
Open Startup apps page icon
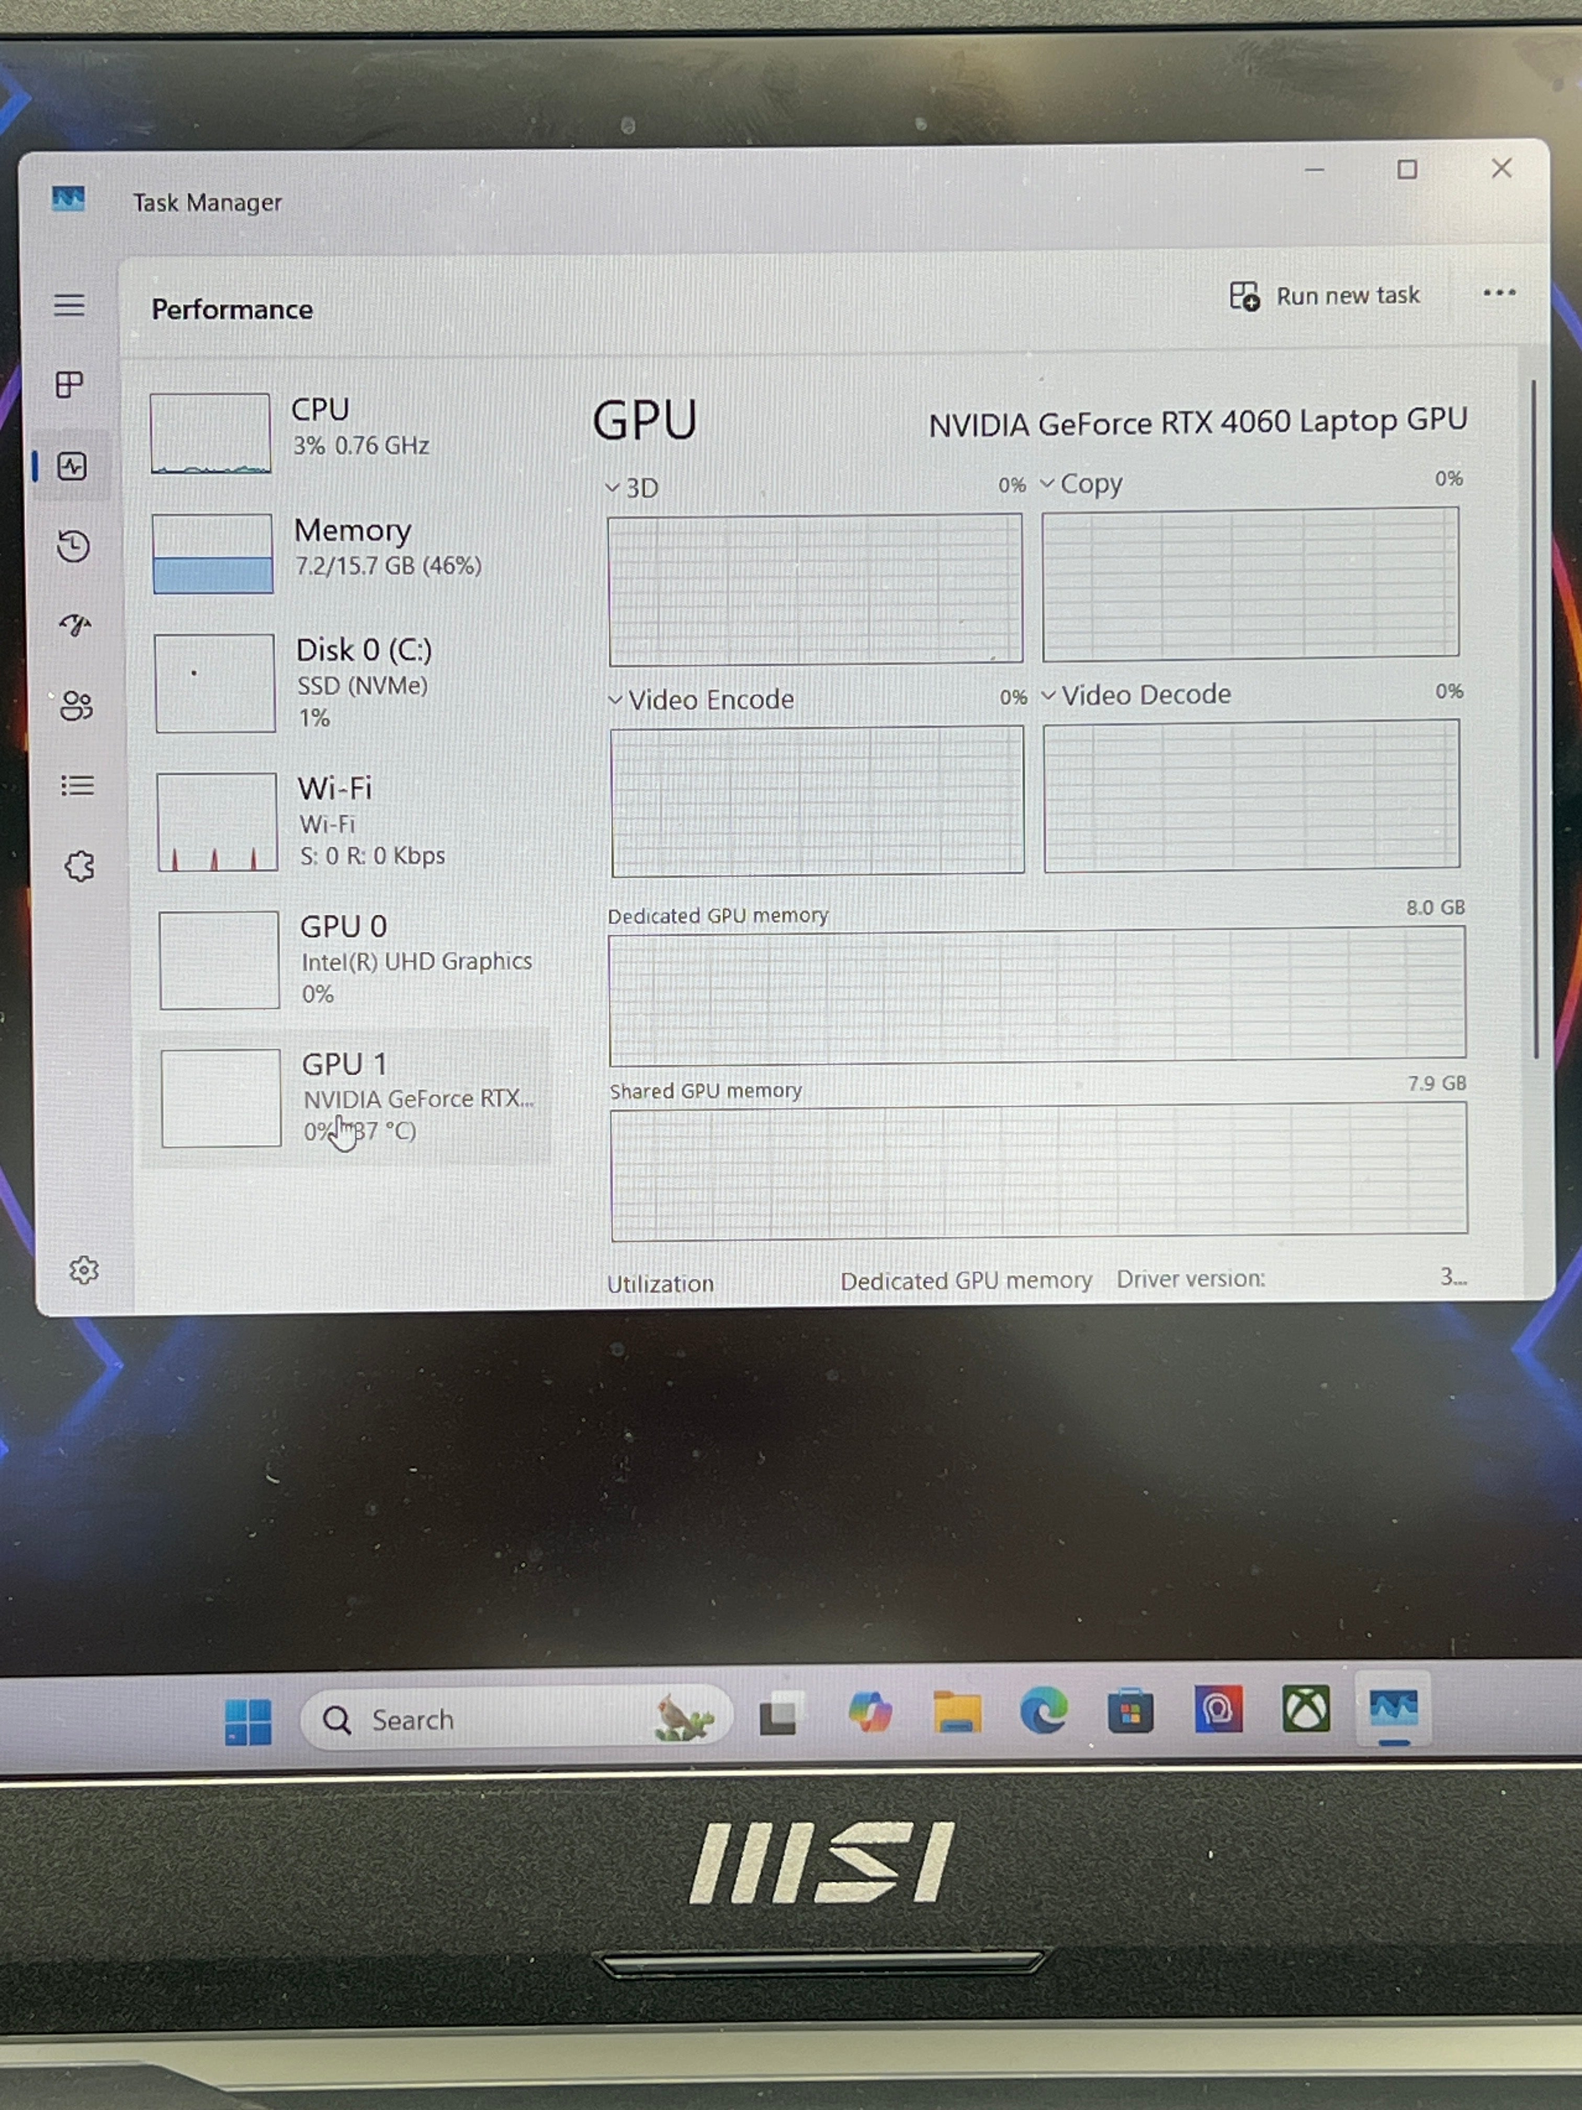[75, 626]
